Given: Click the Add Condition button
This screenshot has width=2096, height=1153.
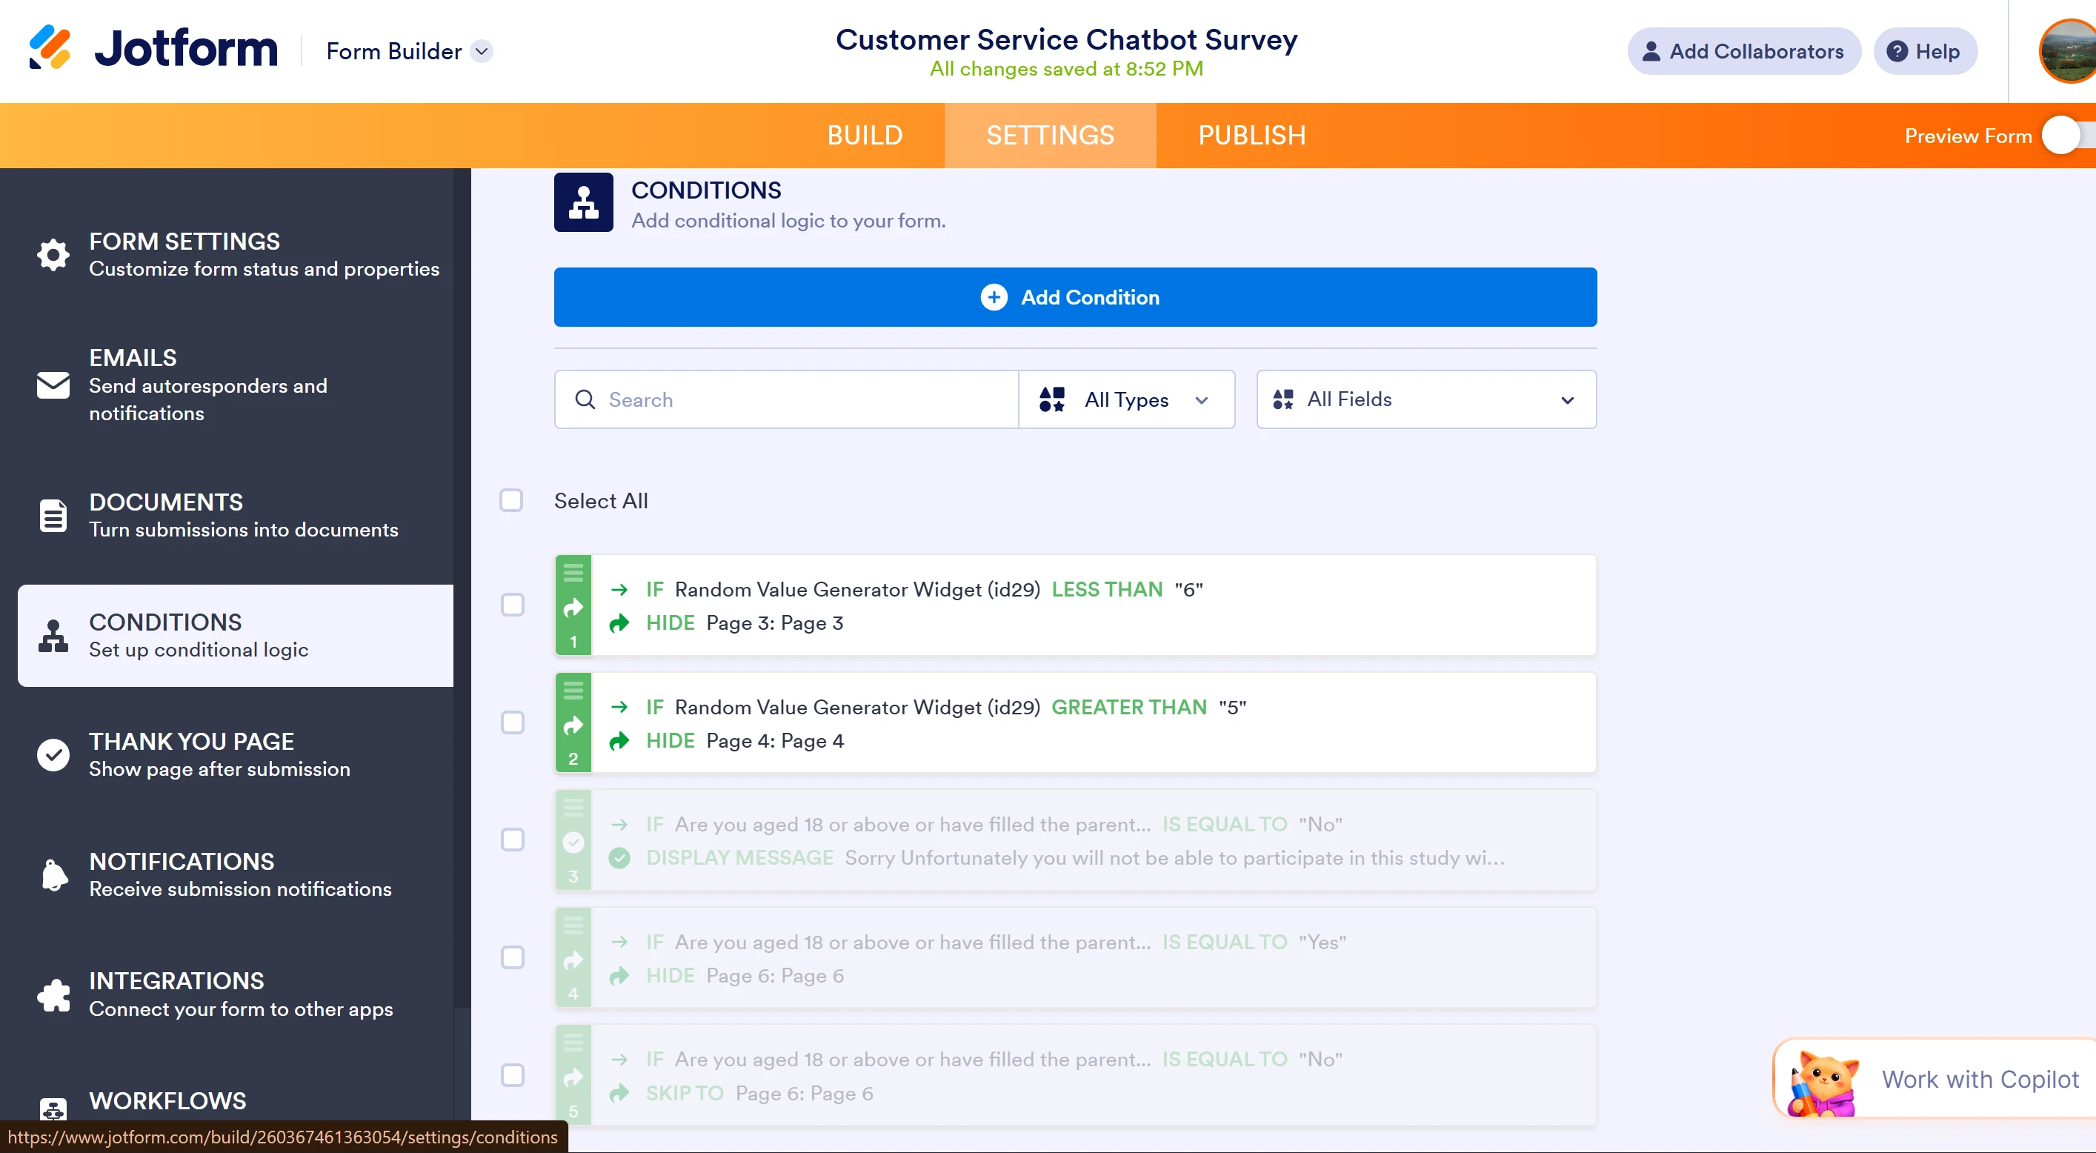Looking at the screenshot, I should pyautogui.click(x=1074, y=297).
